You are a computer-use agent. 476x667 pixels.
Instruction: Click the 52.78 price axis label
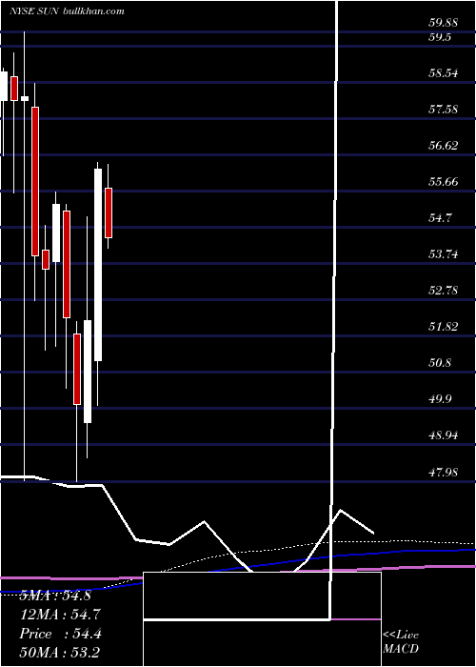(443, 291)
